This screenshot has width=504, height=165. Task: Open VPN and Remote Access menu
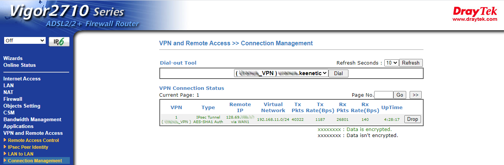coord(33,133)
